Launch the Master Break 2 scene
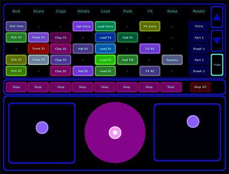 [x=199, y=71]
